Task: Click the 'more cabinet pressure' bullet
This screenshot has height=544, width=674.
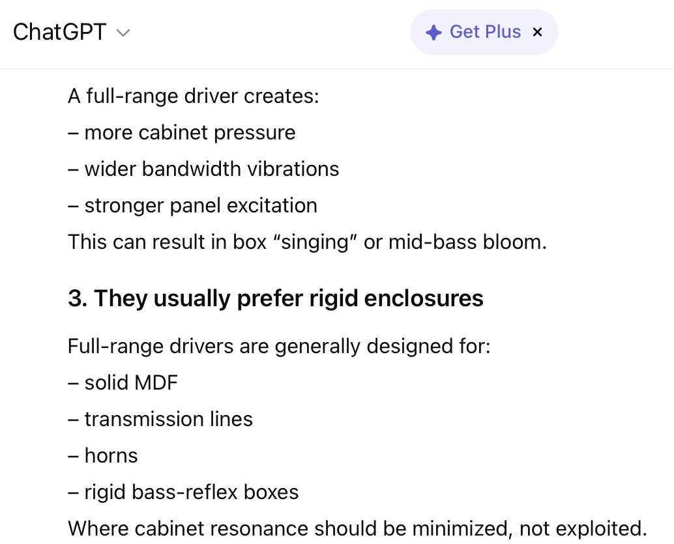Action: (182, 132)
